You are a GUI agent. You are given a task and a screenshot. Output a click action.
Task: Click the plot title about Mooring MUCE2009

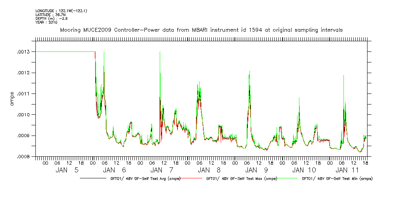point(201,30)
